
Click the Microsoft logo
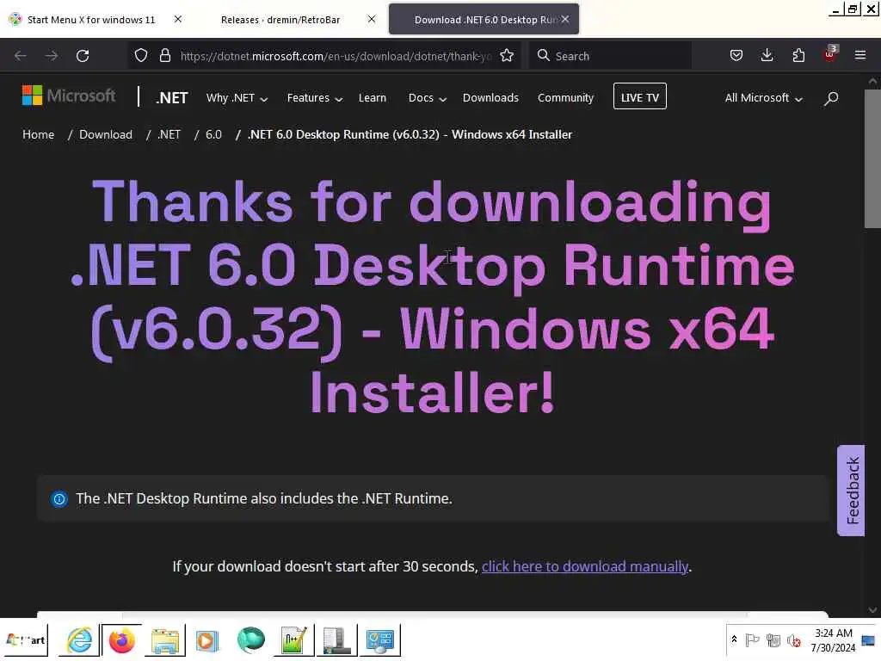pos(69,96)
